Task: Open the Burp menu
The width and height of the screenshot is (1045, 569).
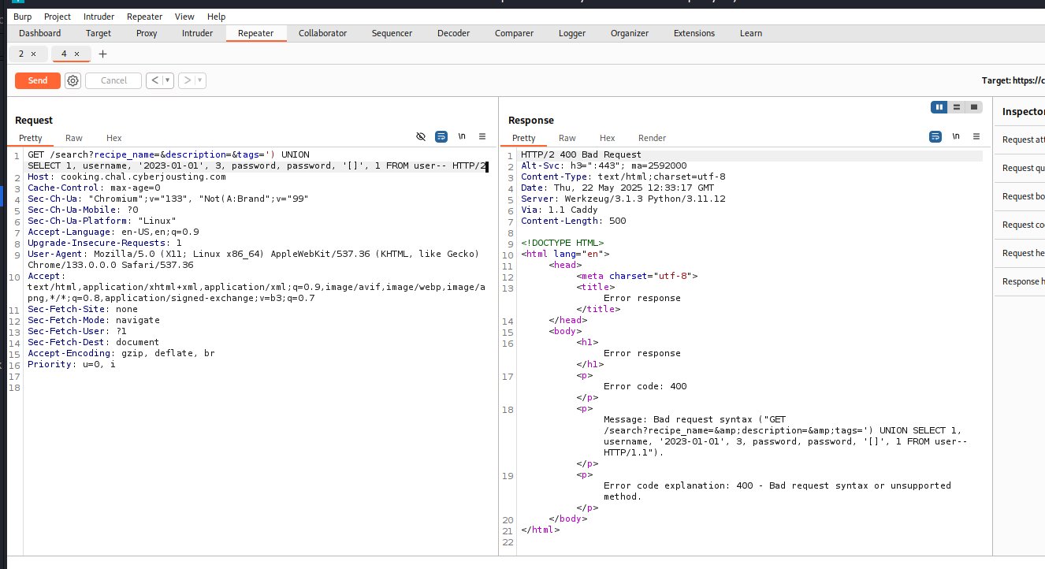Action: (x=23, y=17)
